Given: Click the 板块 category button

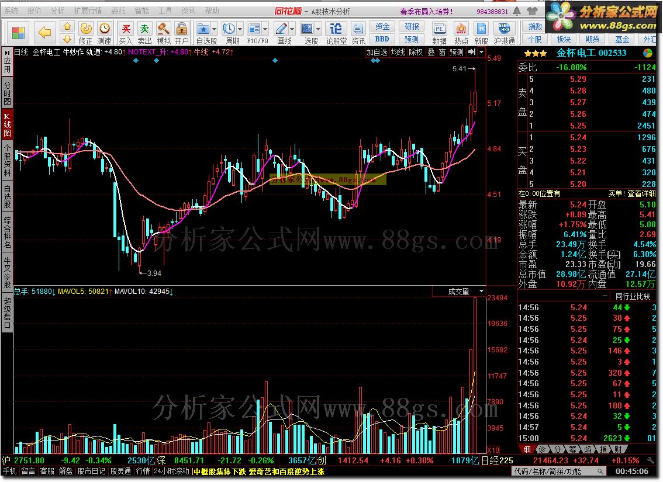Looking at the screenshot, I should click(x=564, y=39).
